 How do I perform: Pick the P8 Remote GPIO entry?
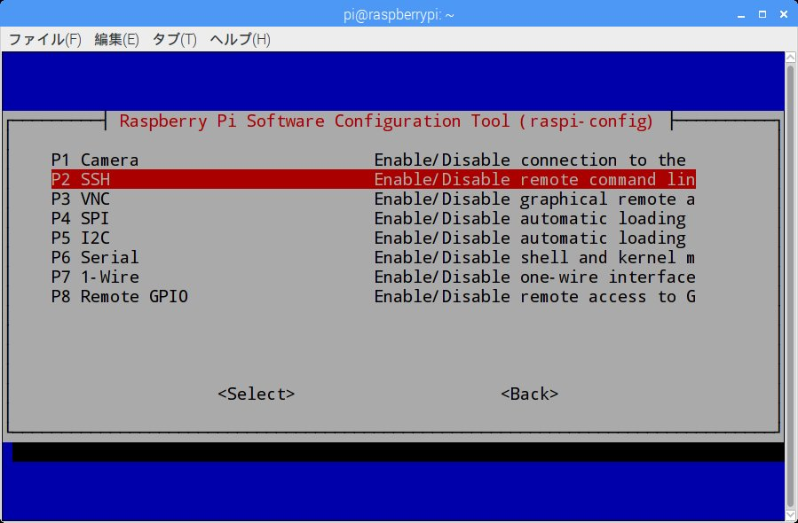tap(373, 296)
